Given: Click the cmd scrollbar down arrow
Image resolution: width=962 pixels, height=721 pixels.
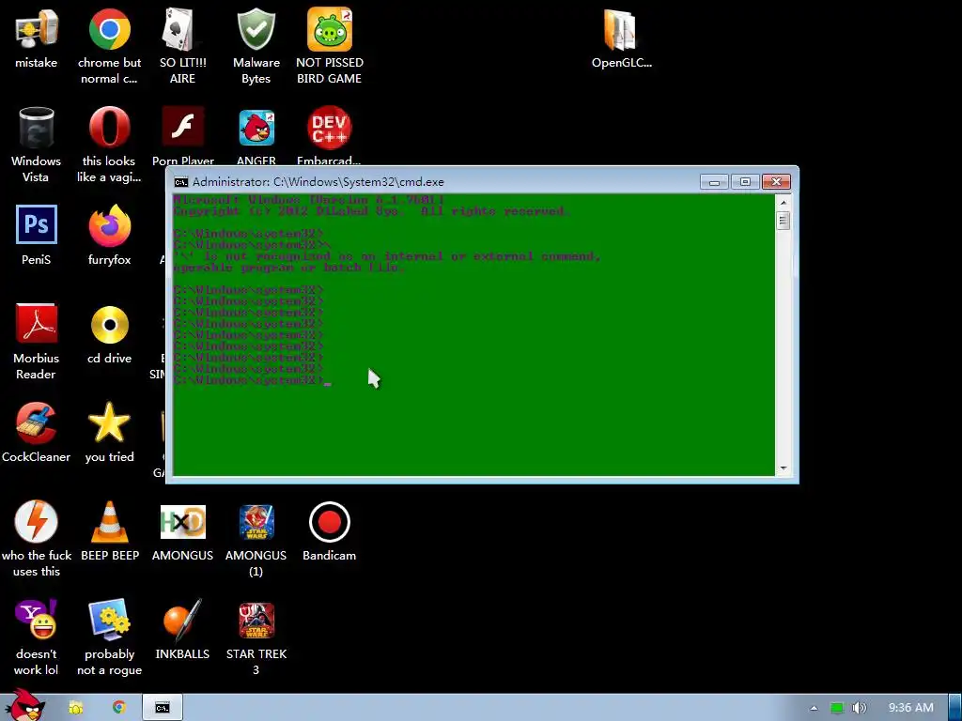Looking at the screenshot, I should [783, 468].
